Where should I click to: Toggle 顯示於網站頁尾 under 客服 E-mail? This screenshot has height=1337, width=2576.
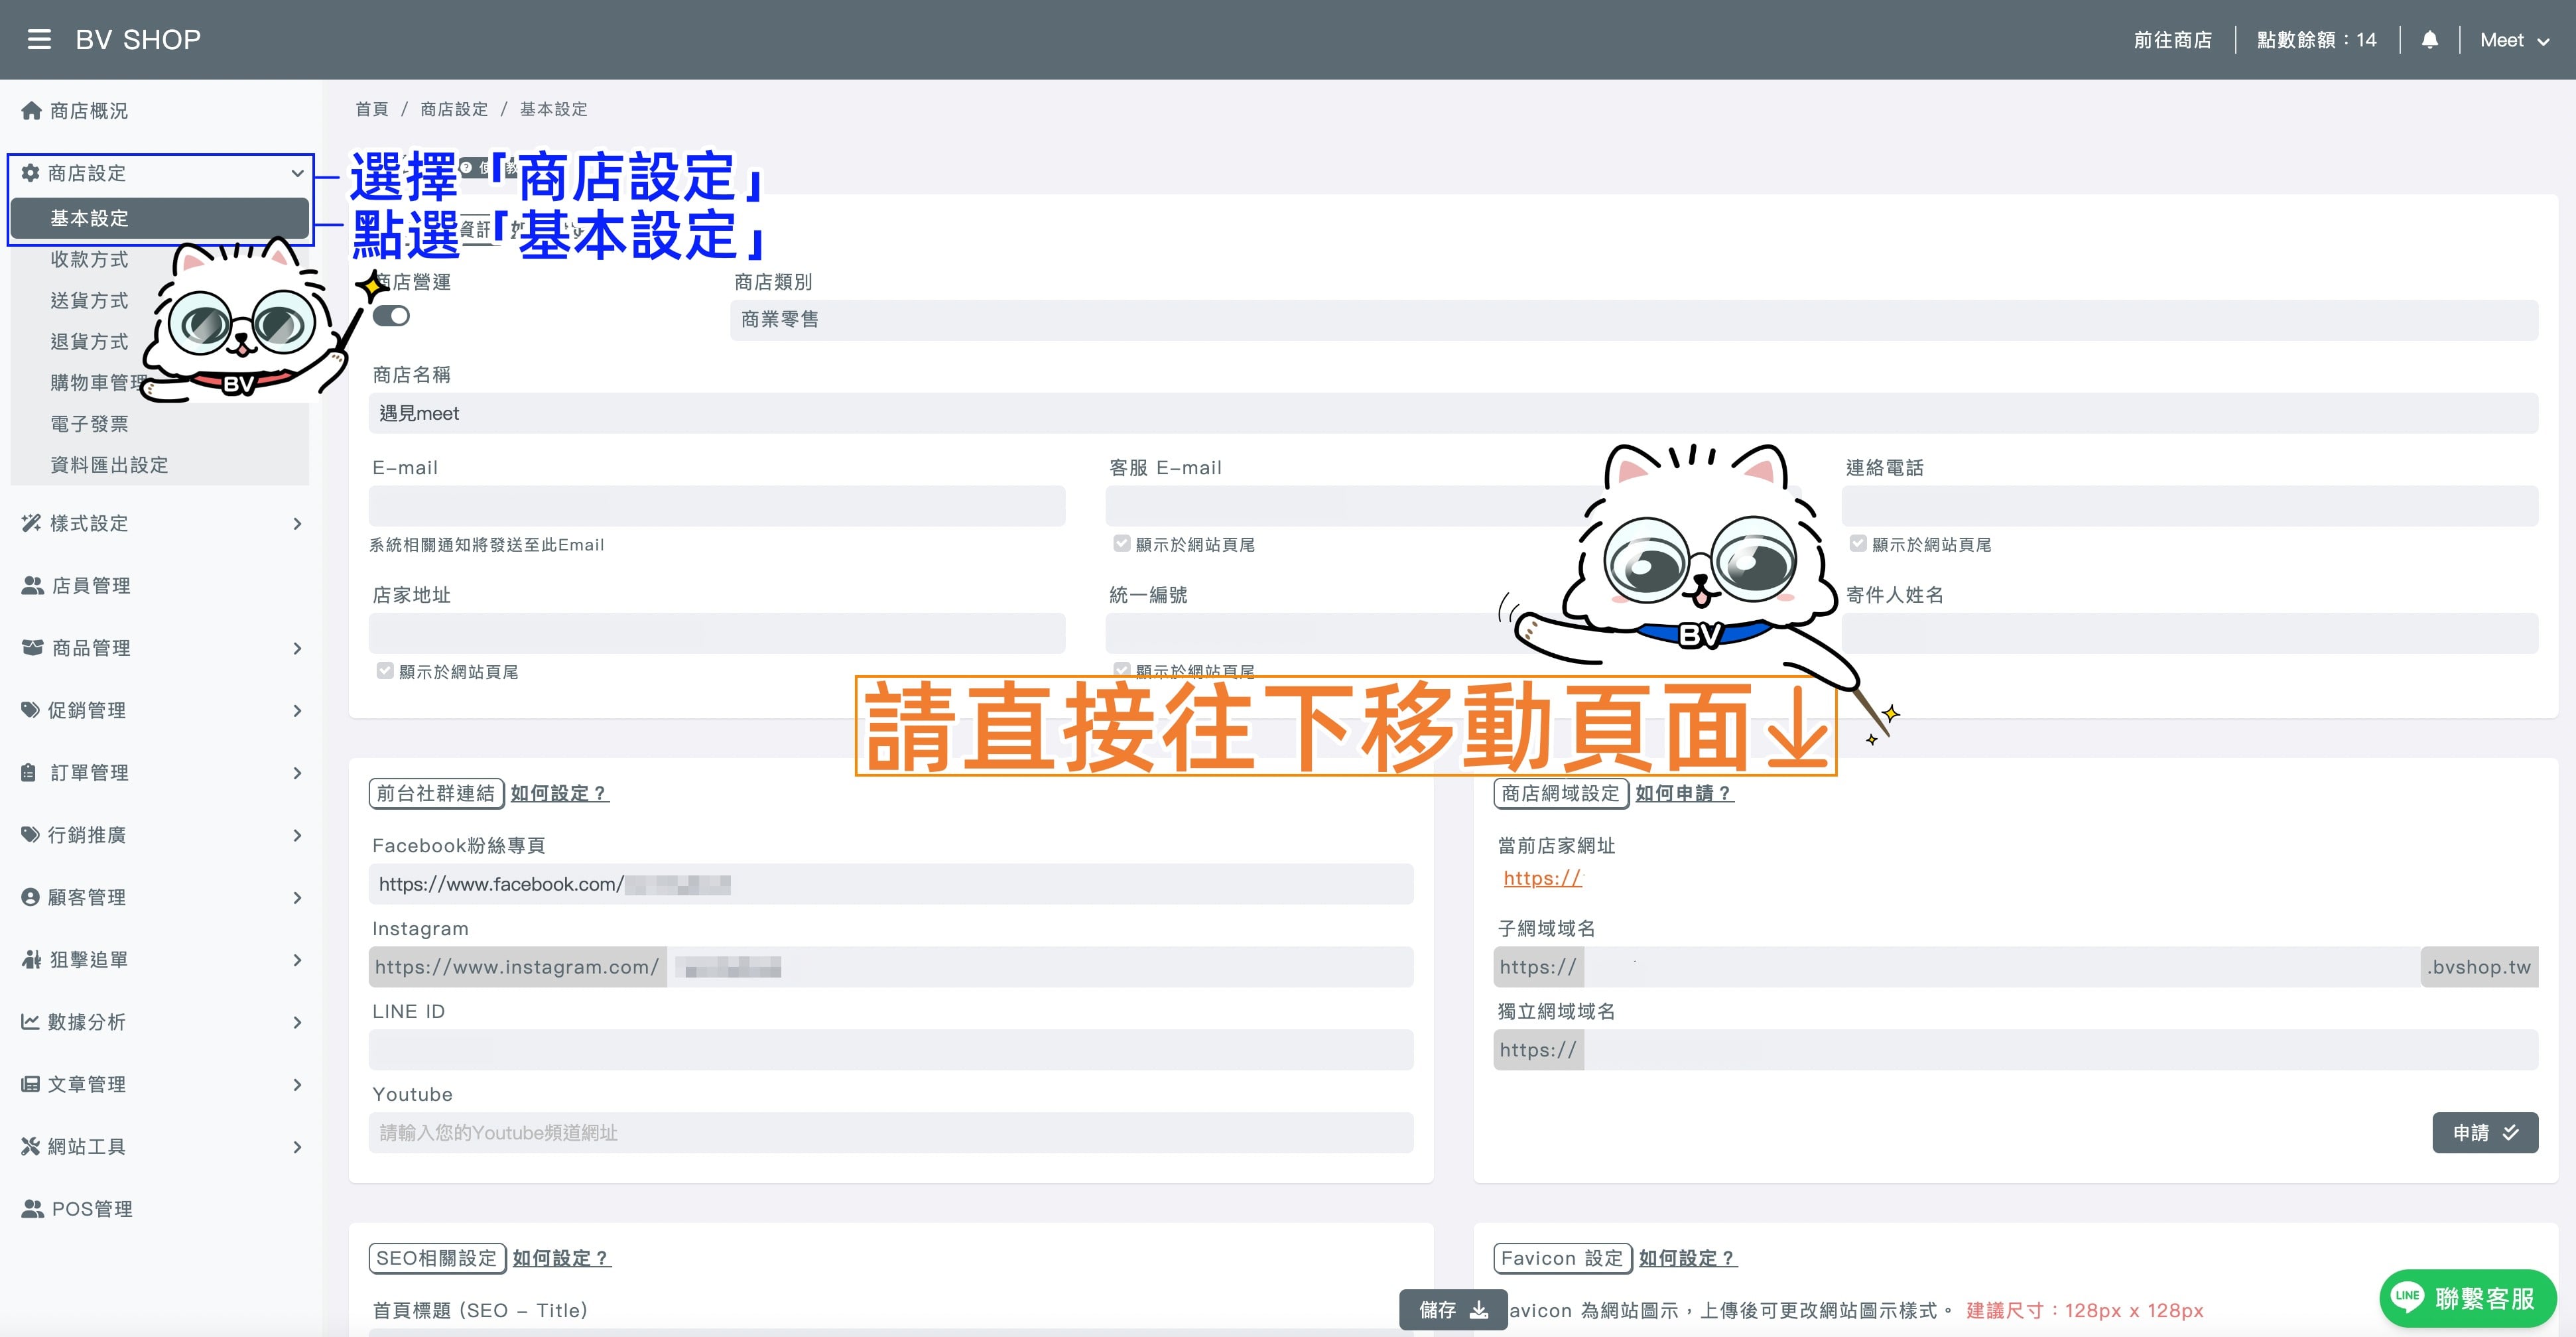1122,543
